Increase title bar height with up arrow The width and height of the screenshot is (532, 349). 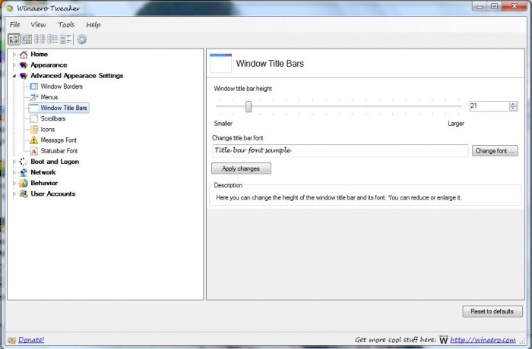coord(513,104)
